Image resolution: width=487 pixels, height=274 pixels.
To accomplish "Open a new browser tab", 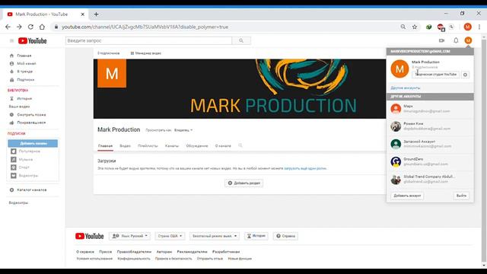I will 97,14.
